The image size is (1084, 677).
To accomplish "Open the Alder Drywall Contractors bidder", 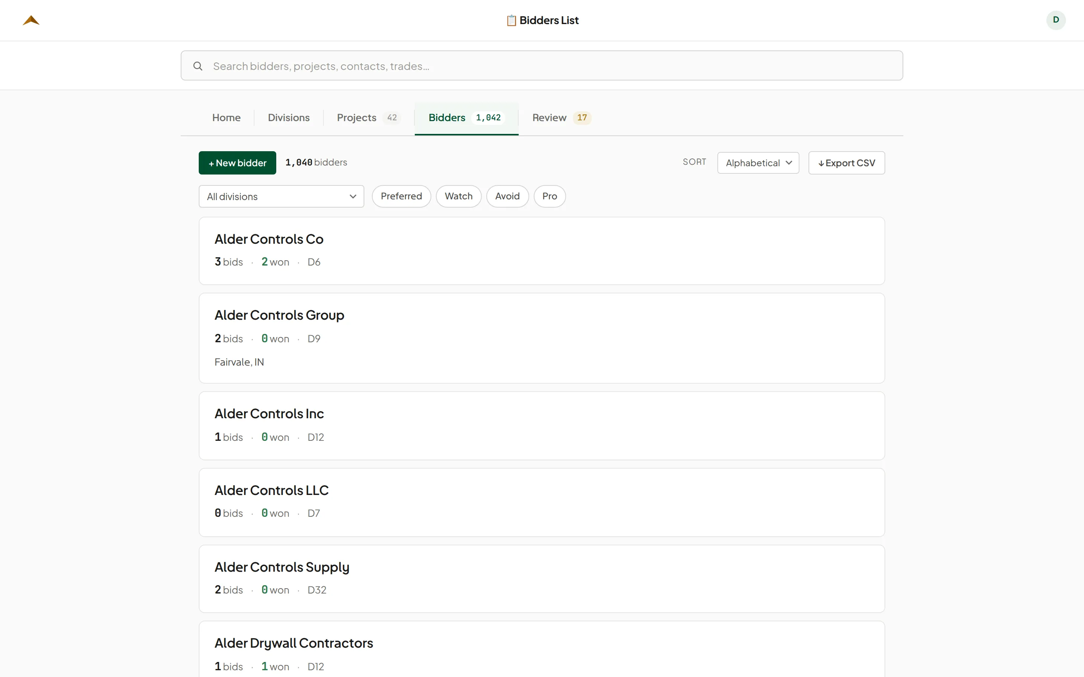I will pos(542,649).
